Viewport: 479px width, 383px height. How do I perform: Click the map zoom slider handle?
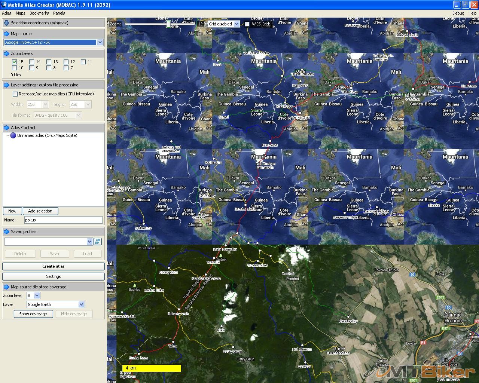168,24
